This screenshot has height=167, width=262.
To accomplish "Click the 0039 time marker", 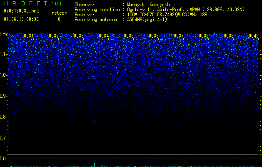I will pyautogui.click(x=229, y=36).
